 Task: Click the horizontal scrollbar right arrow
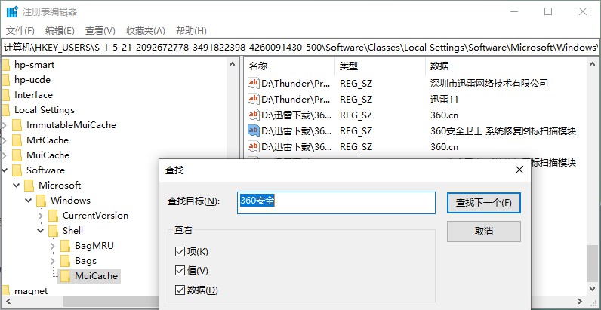[580, 302]
